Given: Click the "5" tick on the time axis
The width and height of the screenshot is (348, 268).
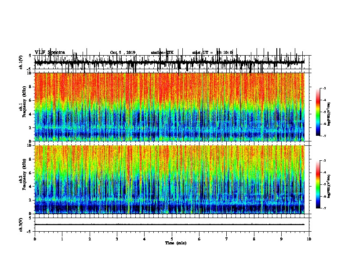Looking at the screenshot, I should [x=172, y=239].
